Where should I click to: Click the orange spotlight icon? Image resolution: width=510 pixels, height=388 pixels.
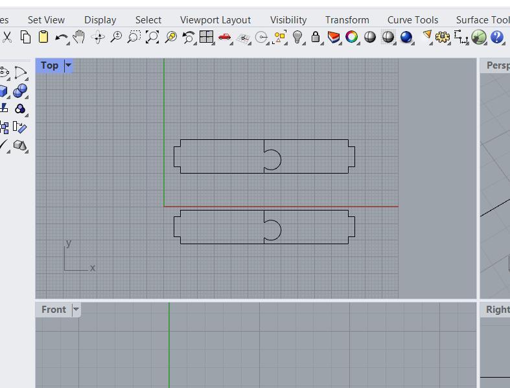coord(427,36)
